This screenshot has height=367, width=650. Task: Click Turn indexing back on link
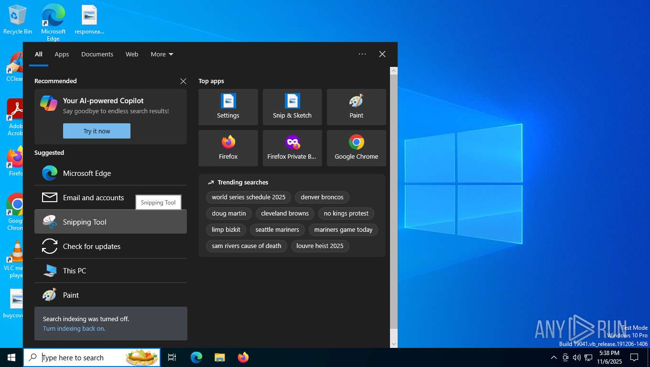(x=74, y=328)
